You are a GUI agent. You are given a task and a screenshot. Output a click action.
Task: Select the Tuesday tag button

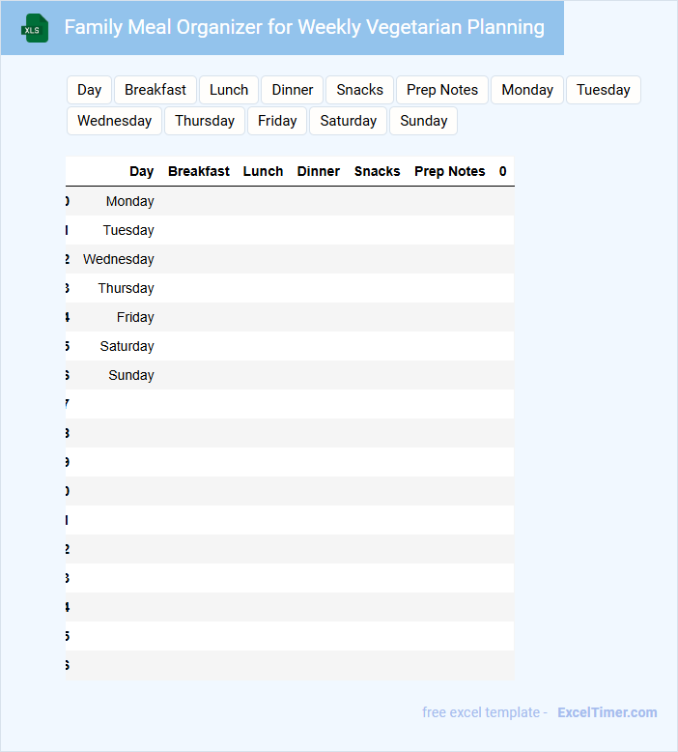point(604,90)
